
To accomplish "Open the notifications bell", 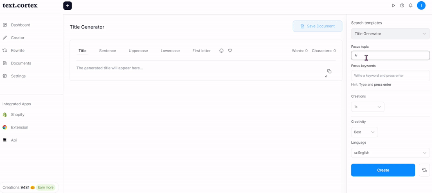I will [x=410, y=5].
